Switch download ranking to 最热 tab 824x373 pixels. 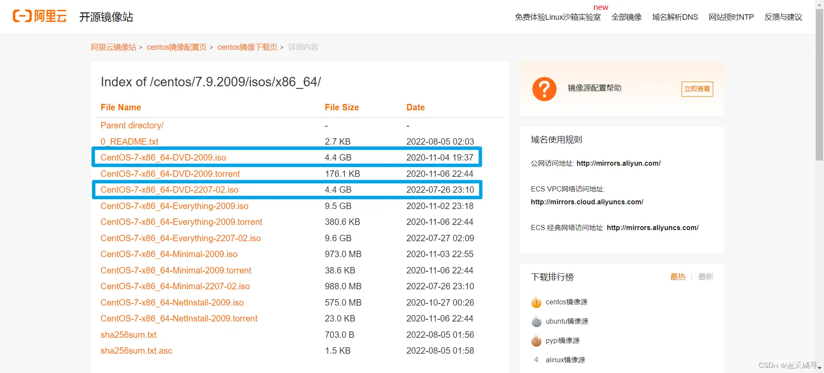[678, 277]
